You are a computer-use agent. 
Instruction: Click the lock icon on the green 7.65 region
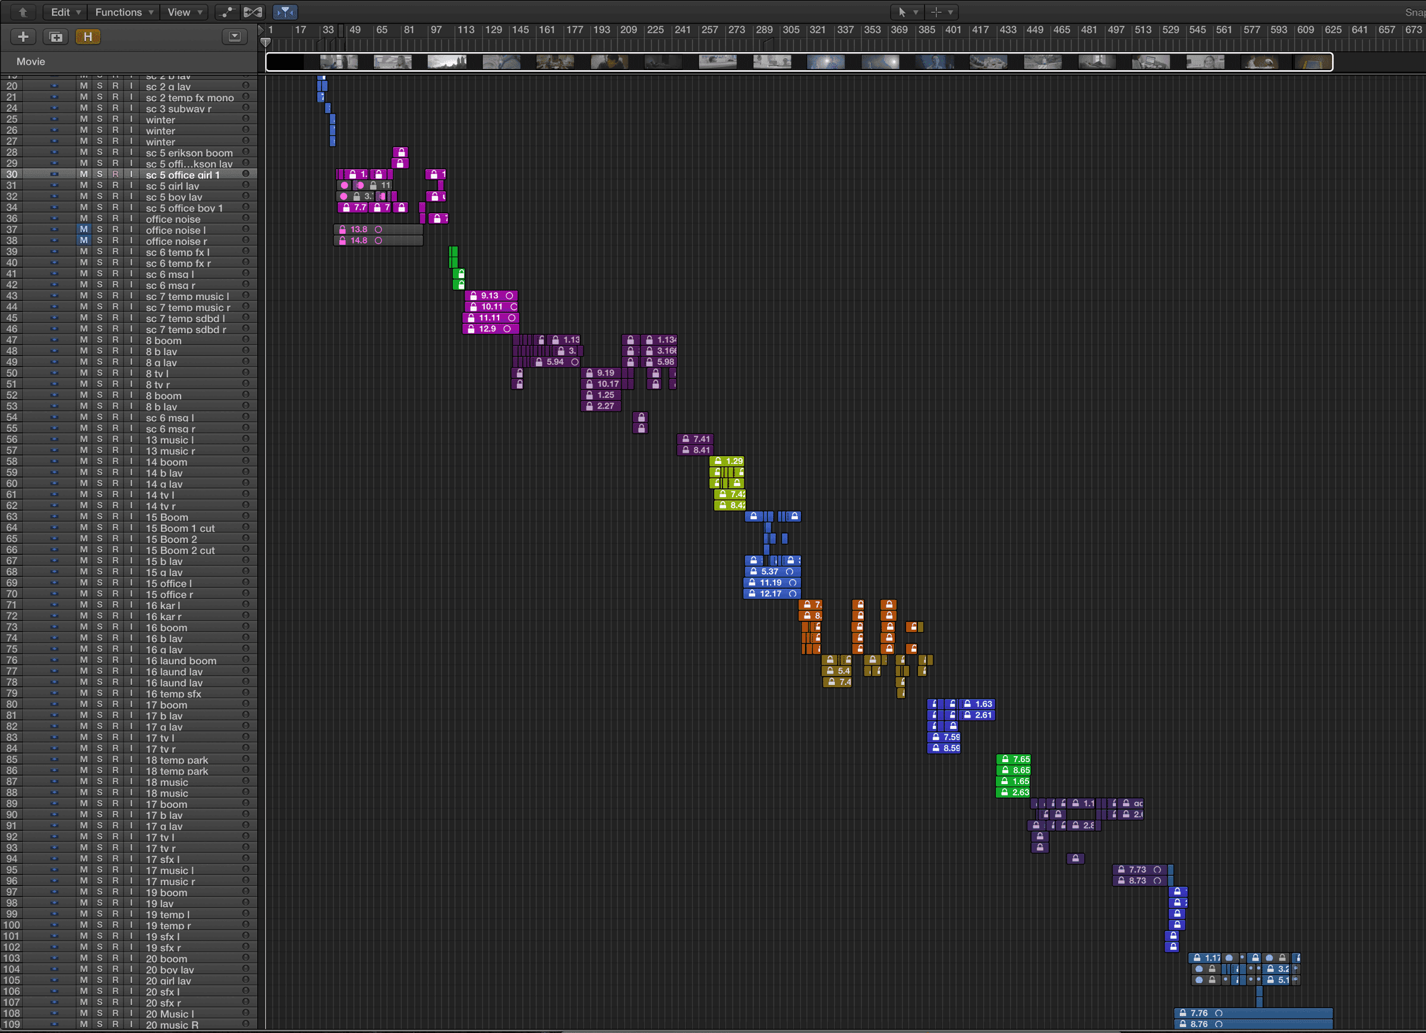tap(1005, 760)
